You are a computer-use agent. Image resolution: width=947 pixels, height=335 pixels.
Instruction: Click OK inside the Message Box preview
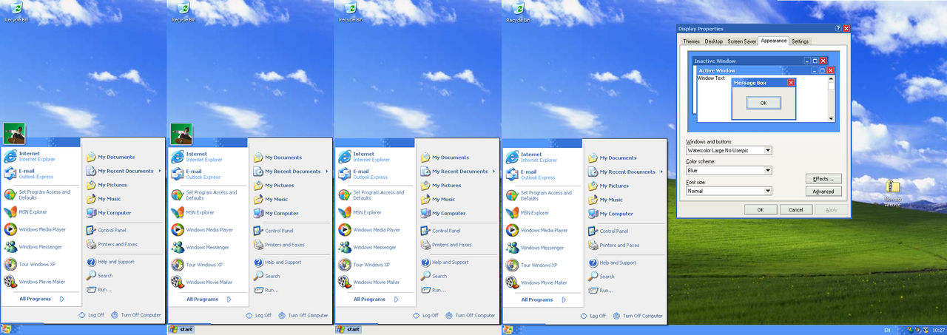[x=764, y=103]
